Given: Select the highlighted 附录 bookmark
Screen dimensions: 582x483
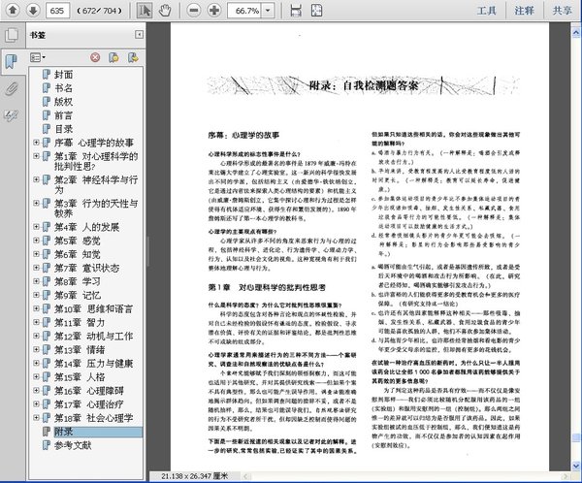Looking at the screenshot, I should click(x=98, y=432).
